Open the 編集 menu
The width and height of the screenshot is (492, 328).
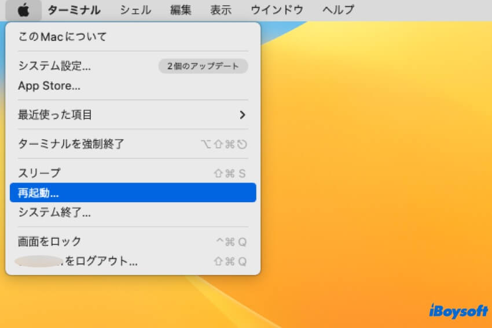coord(181,10)
